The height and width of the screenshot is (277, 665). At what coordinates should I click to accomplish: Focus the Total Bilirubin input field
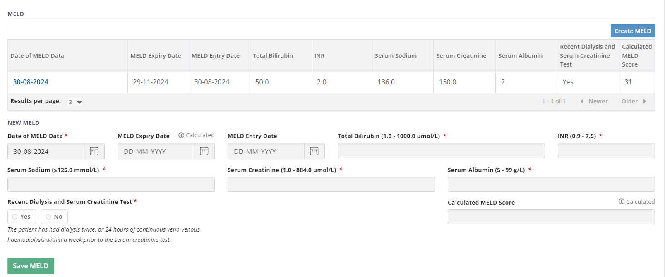point(441,151)
